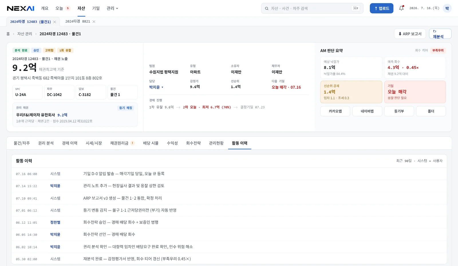Open the 물건/차주 tab
This screenshot has width=458, height=266.
pyautogui.click(x=22, y=143)
